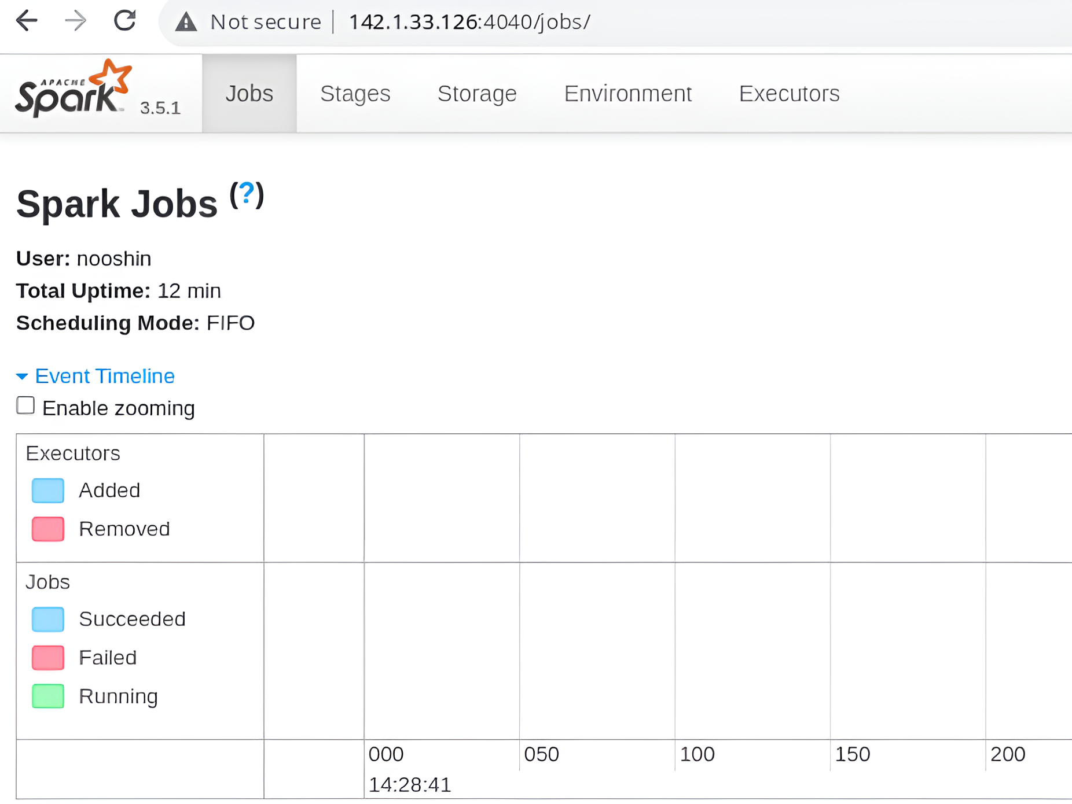Click the Not secure warning icon

pos(186,22)
